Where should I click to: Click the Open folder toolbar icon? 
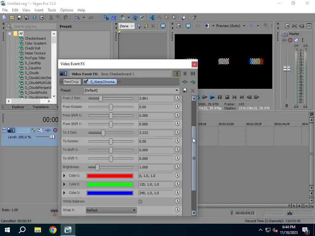[12, 18]
